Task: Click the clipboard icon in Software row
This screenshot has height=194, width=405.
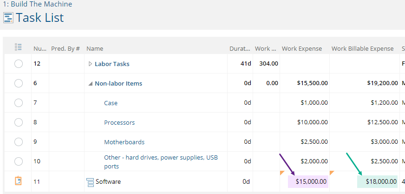Action: click(x=18, y=181)
